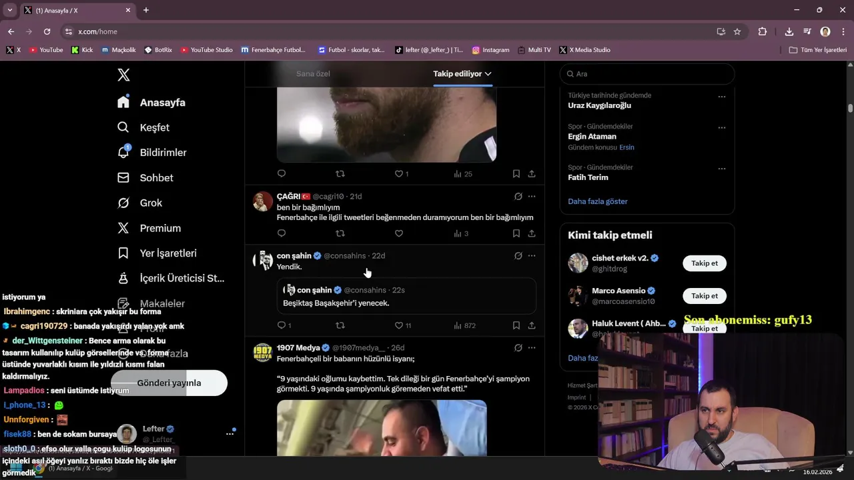This screenshot has width=854, height=480.
Task: Open more options on 1907 Medya tweet
Action: click(532, 347)
